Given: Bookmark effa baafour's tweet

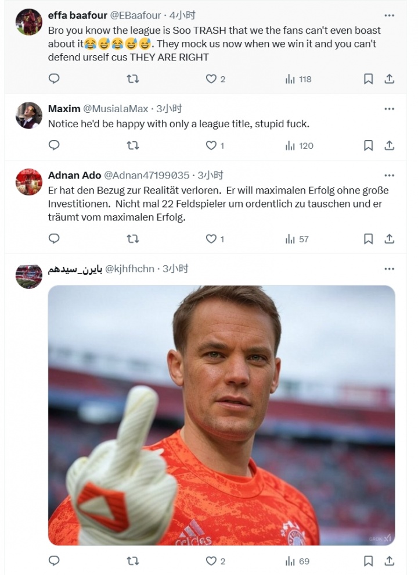Looking at the screenshot, I should (x=368, y=79).
